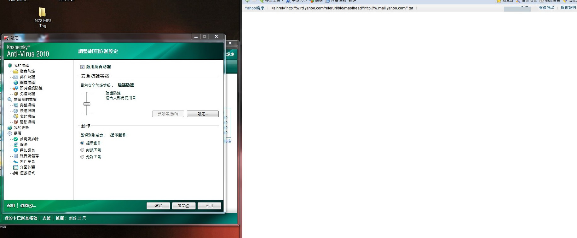Open 檔案防護 folder icon in tree
The image size is (577, 238).
16,71
